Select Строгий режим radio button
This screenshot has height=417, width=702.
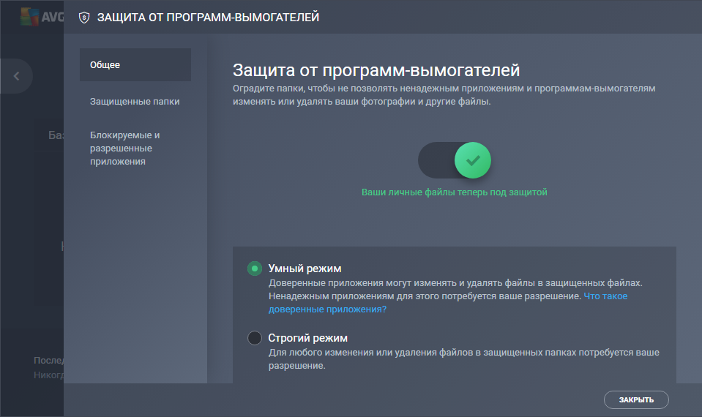coord(255,338)
